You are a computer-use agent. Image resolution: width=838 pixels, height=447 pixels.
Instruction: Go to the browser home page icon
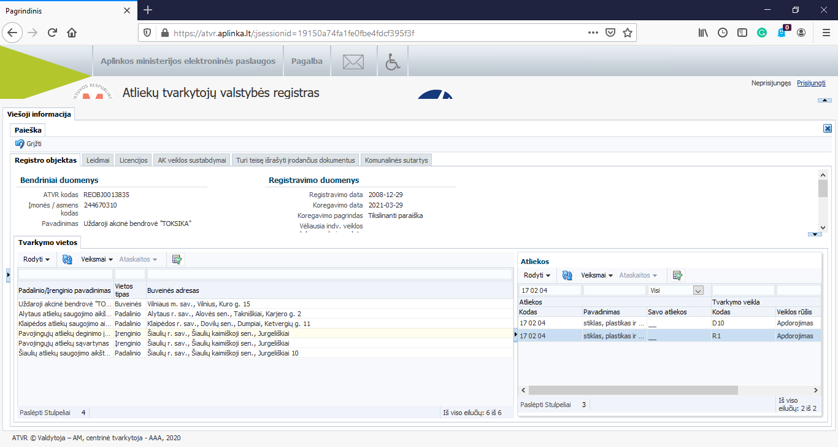tap(72, 33)
